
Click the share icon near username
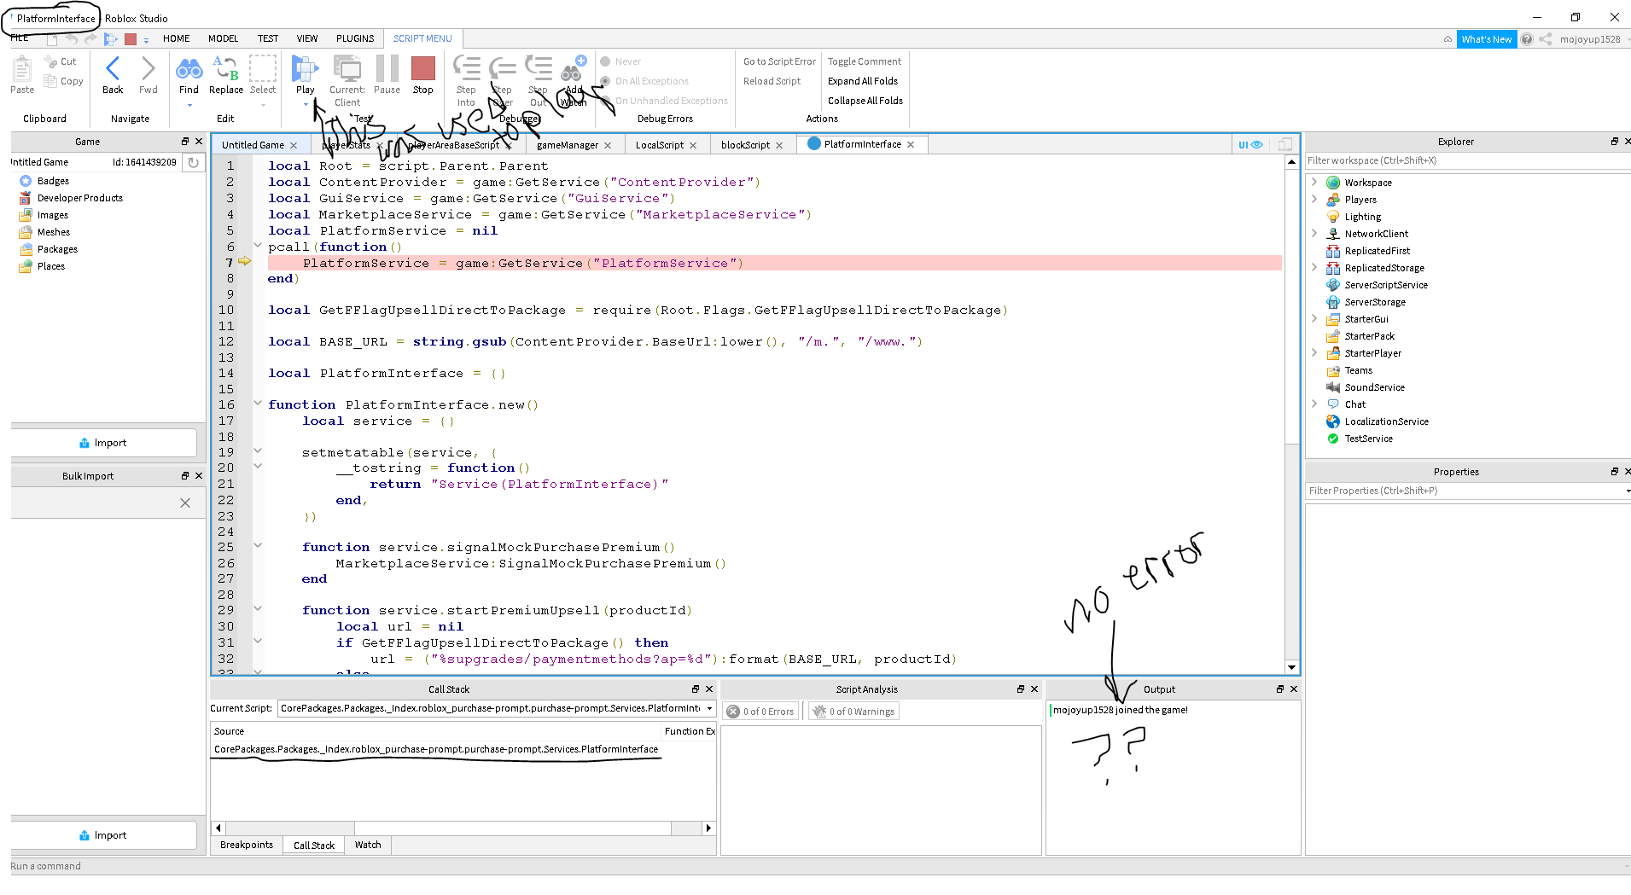coord(1546,39)
